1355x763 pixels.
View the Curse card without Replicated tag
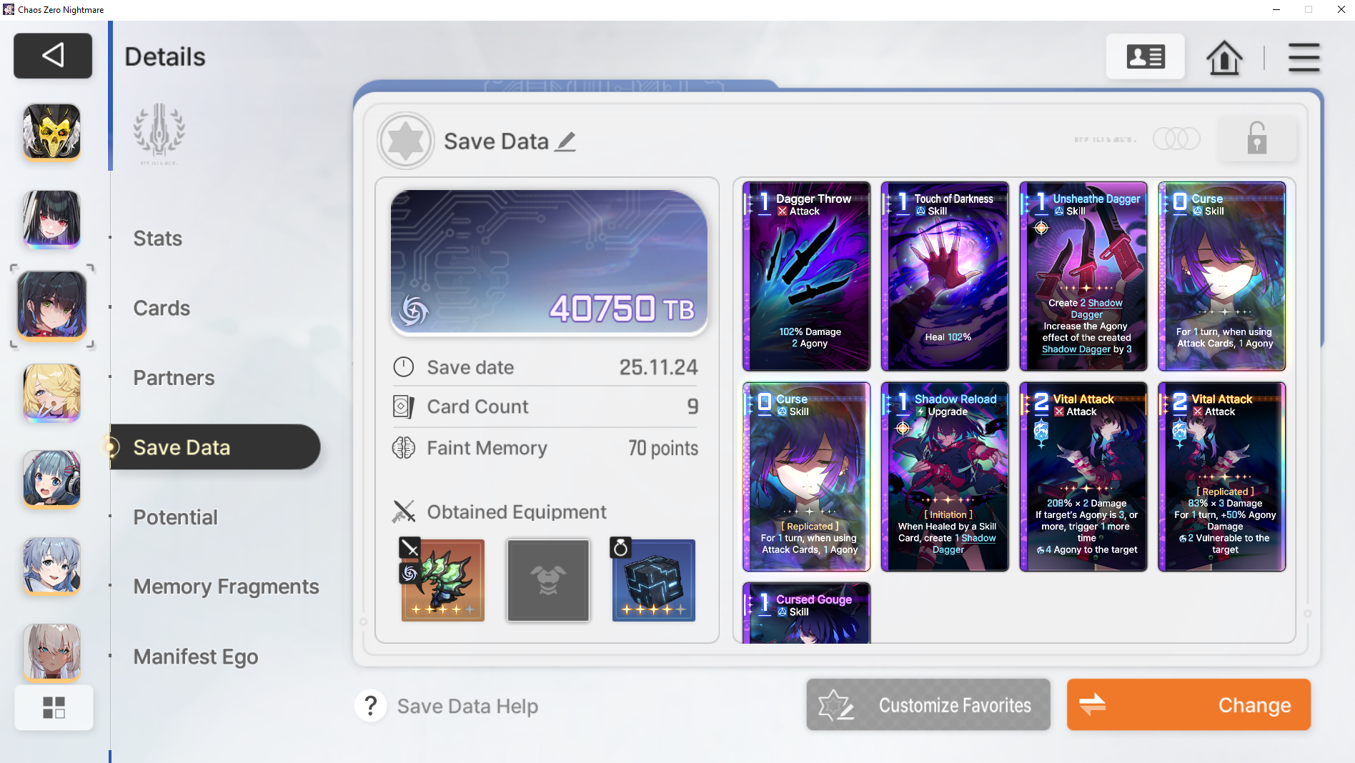point(1222,276)
